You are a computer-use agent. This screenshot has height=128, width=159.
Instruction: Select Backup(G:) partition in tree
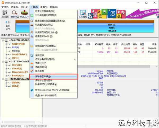[18, 75]
